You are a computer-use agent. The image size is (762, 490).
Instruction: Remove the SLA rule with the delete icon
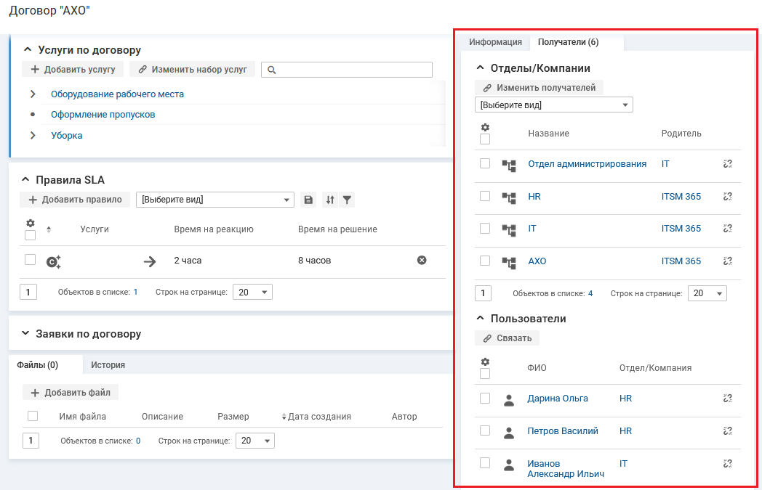tap(422, 260)
